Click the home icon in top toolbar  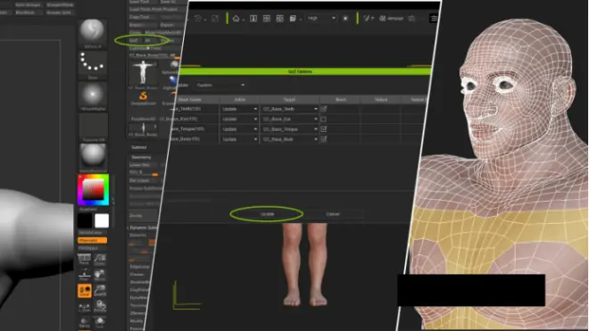click(236, 19)
